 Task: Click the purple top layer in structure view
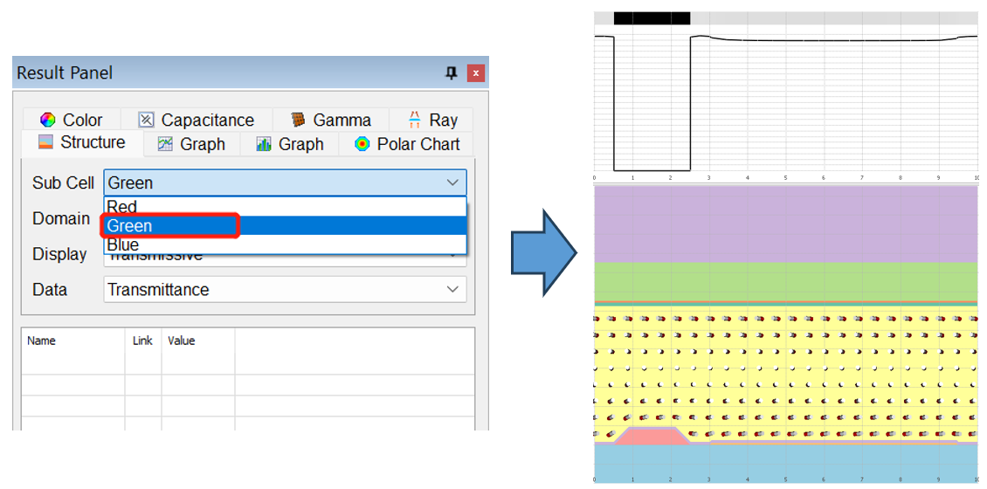pos(784,224)
